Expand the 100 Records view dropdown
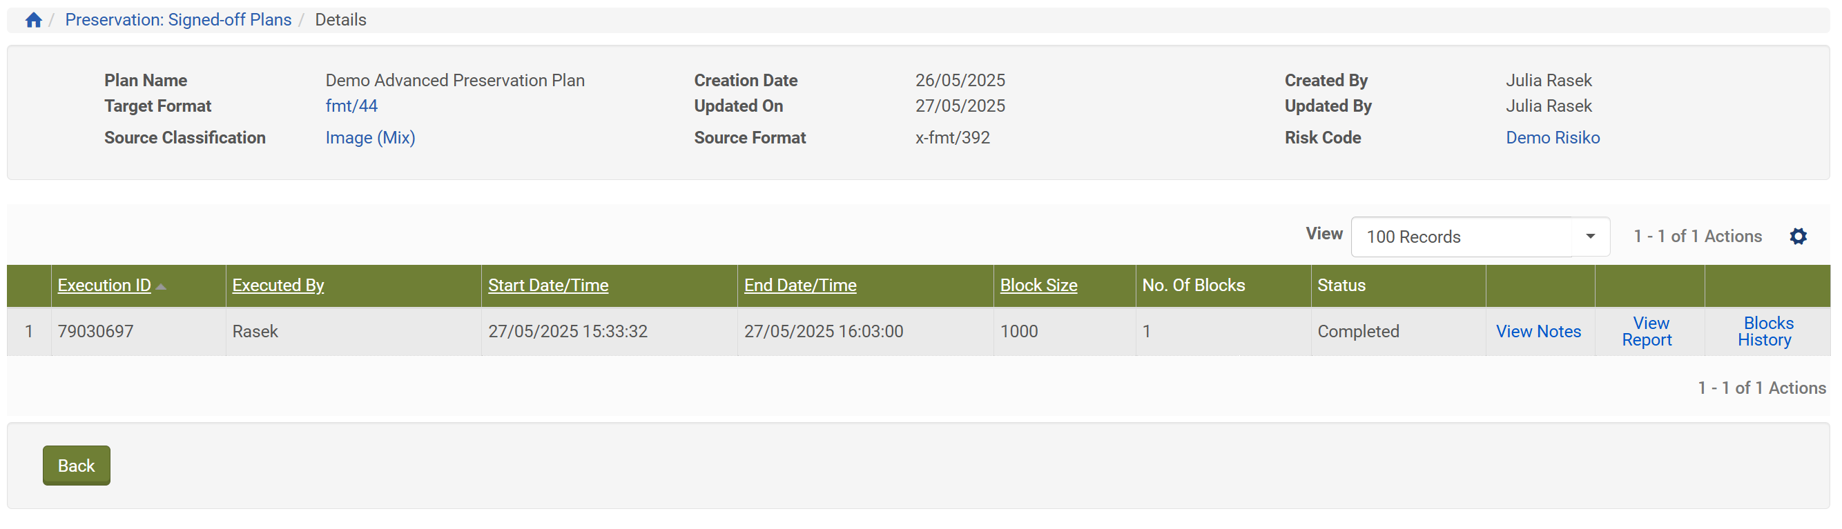1842x529 pixels. click(1589, 237)
